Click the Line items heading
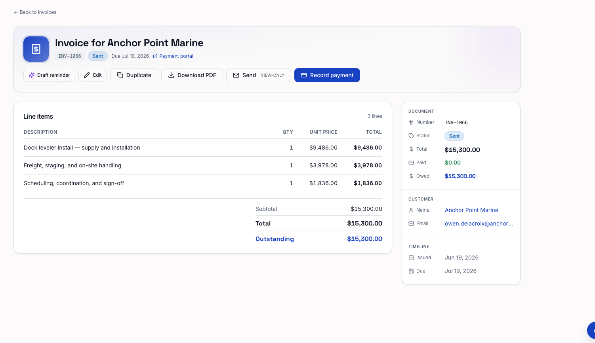This screenshot has height=343, width=595. (x=38, y=116)
